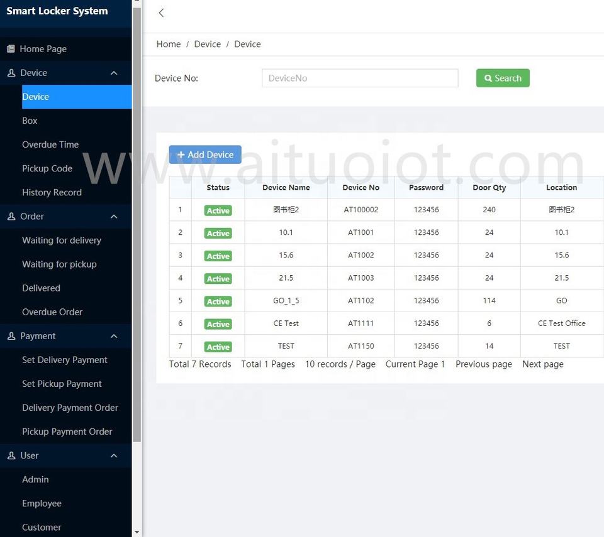
Task: Click the sidebar scrollbar down arrow
Action: [x=137, y=533]
